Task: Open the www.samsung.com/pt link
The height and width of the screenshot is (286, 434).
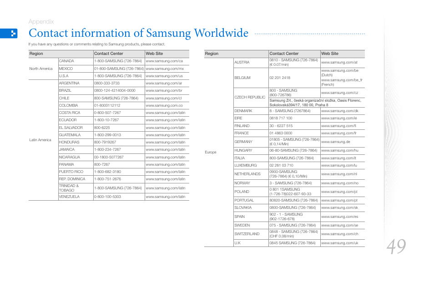Action: coord(339,200)
